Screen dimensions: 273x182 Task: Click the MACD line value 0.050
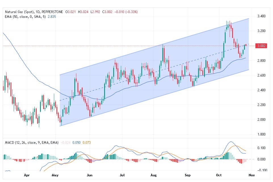pos(76,143)
